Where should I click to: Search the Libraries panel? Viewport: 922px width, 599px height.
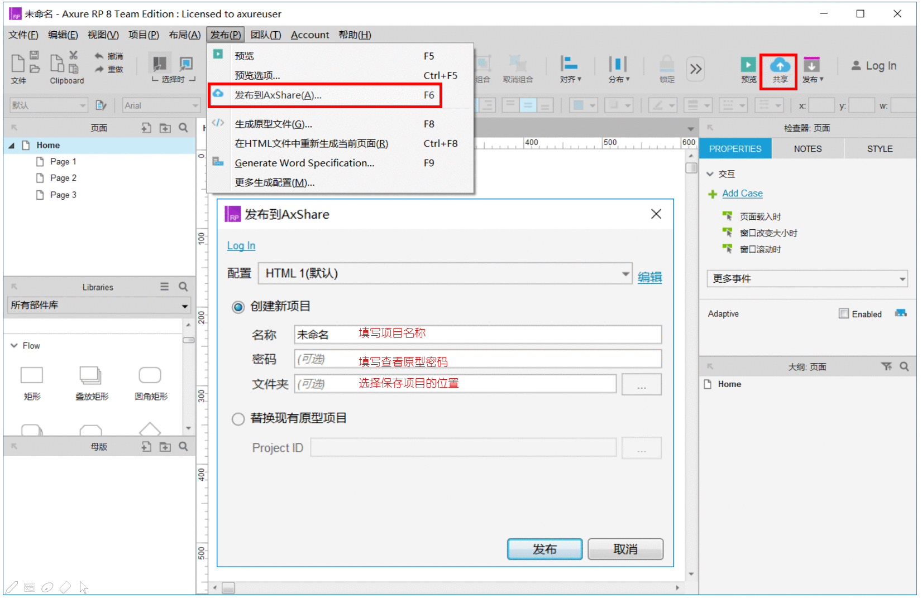(183, 287)
